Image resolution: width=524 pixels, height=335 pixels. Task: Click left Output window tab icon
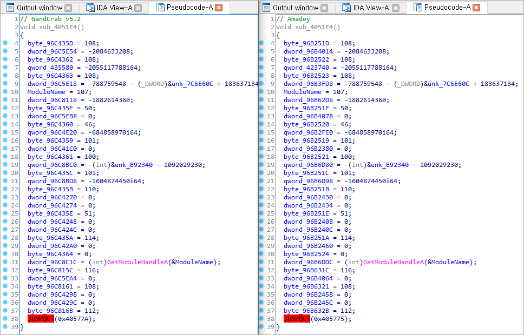coord(10,8)
